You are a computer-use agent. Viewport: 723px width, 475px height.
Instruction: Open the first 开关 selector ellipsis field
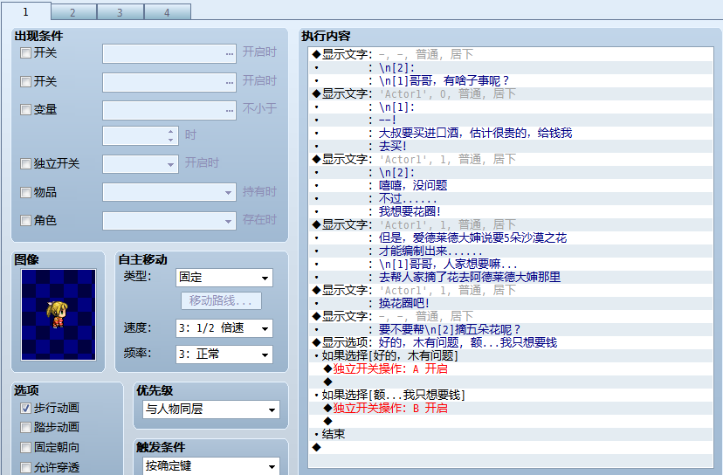[169, 53]
